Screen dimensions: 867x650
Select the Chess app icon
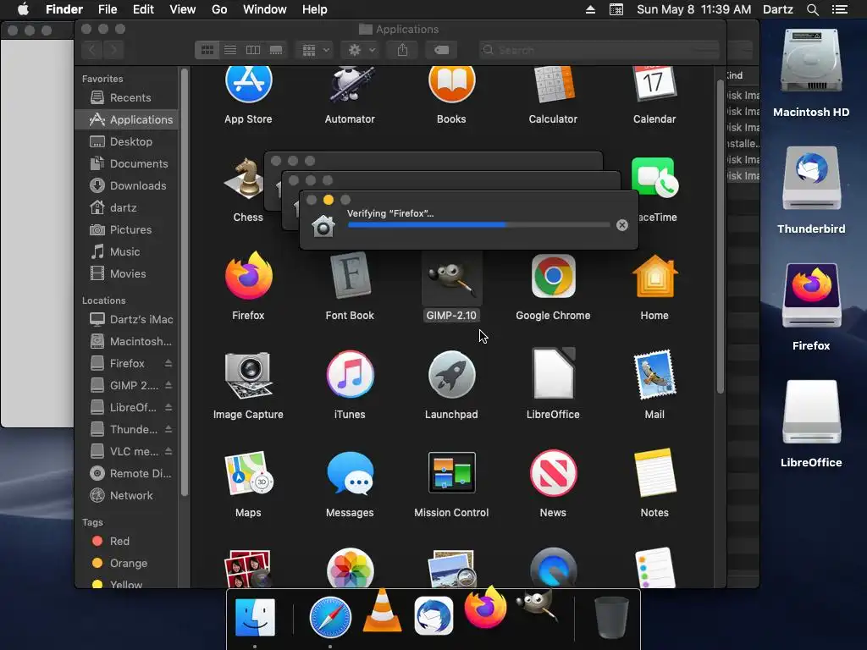[246, 179]
